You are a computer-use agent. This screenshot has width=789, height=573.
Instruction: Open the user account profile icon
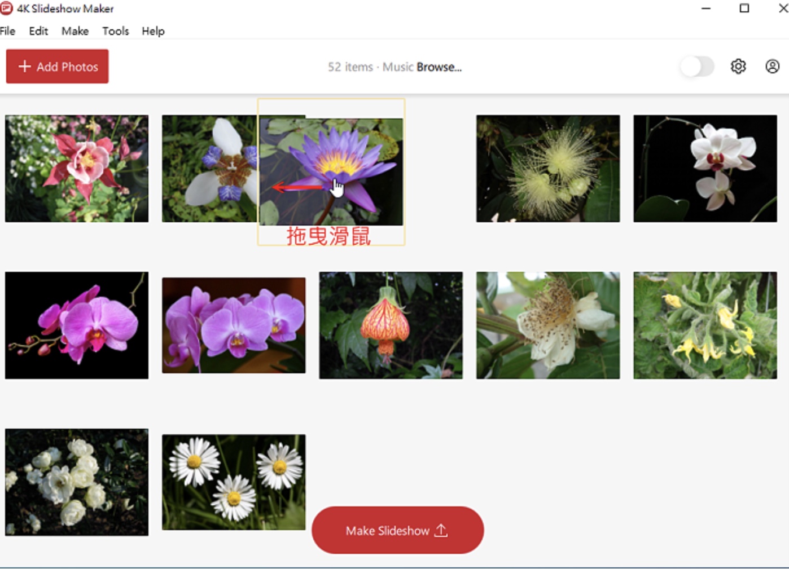coord(773,67)
